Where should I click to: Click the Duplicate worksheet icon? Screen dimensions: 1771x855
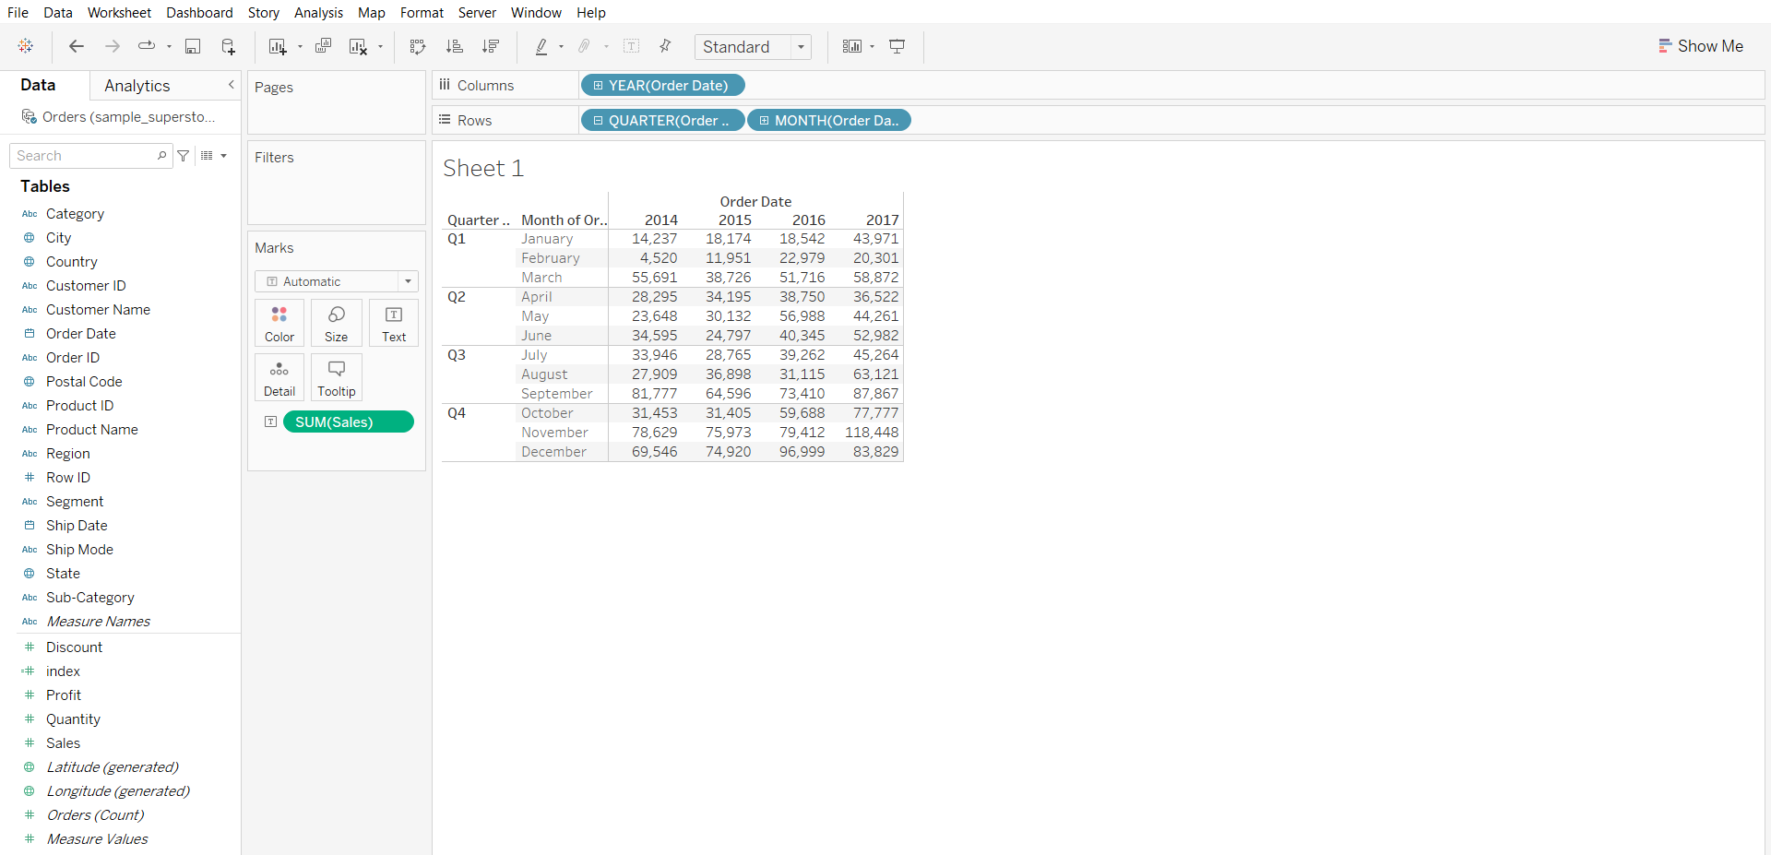[323, 47]
